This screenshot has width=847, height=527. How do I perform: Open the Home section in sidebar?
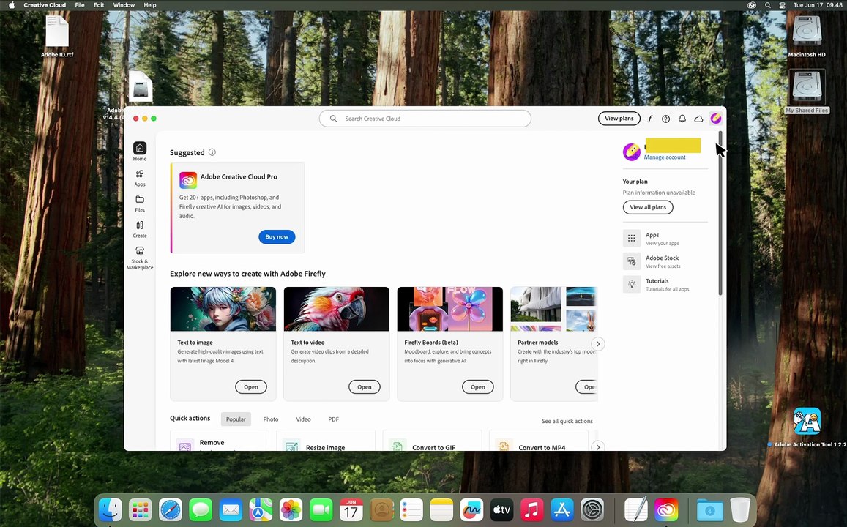(x=139, y=152)
